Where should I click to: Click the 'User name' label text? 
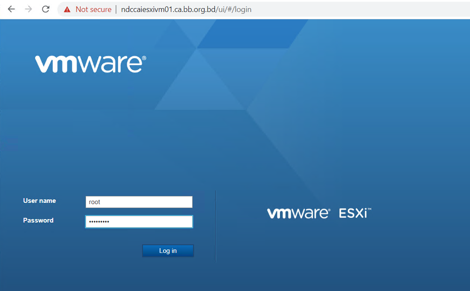[39, 201]
